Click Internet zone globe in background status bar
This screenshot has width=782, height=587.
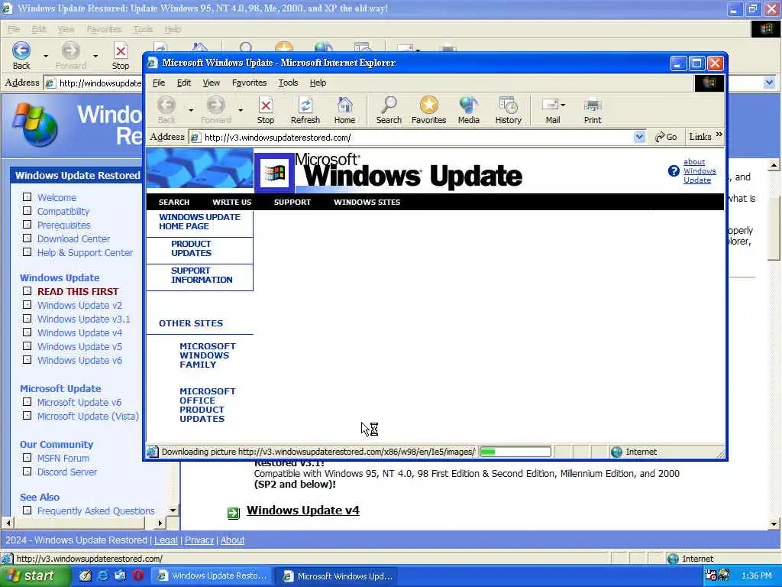[673, 559]
